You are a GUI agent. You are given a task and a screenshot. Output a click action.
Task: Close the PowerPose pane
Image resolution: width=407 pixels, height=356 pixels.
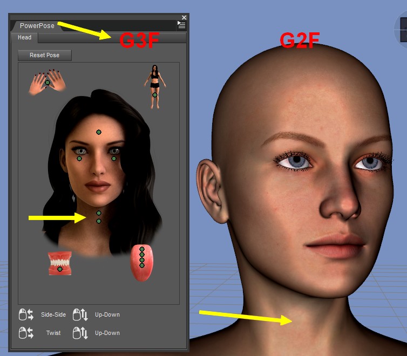pyautogui.click(x=184, y=17)
